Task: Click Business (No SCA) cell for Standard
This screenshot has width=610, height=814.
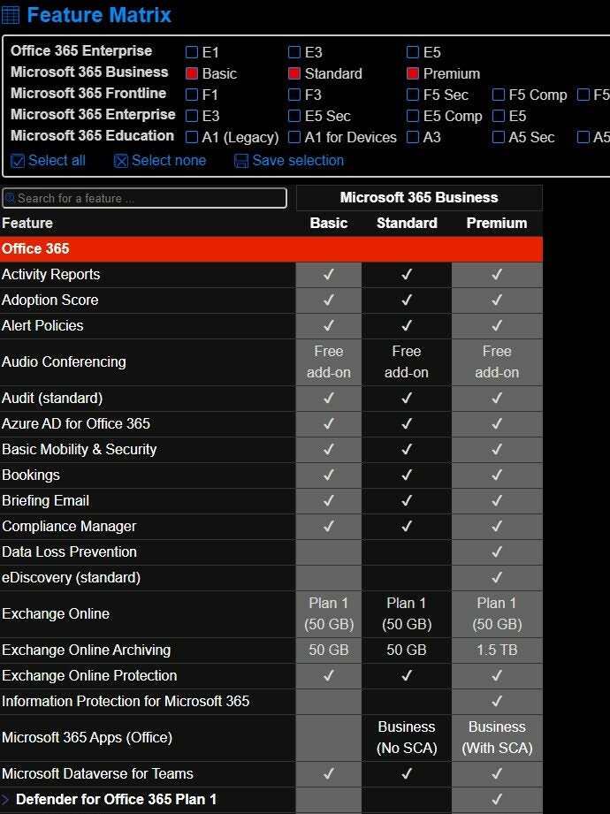Action: 407,737
